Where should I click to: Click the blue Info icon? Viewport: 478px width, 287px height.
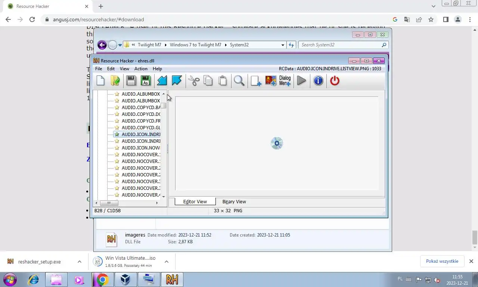click(x=318, y=80)
